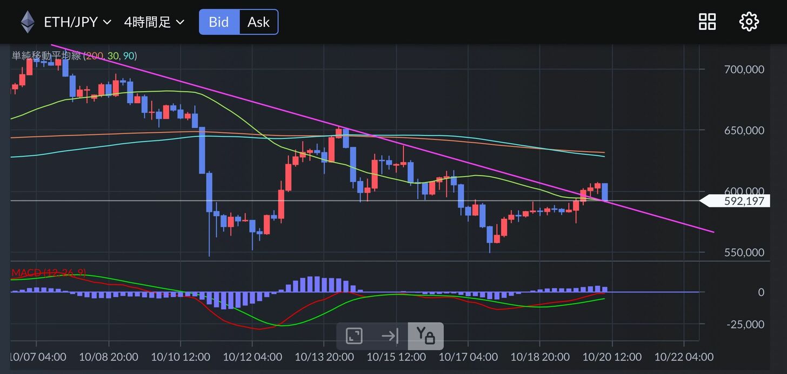The height and width of the screenshot is (374, 787).
Task: Open chart settings gear
Action: click(x=749, y=22)
